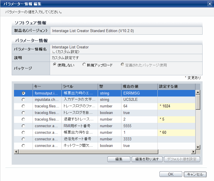214x181 pixels.
Task: Select the formoutput row radio button
Action: pyautogui.click(x=23, y=93)
